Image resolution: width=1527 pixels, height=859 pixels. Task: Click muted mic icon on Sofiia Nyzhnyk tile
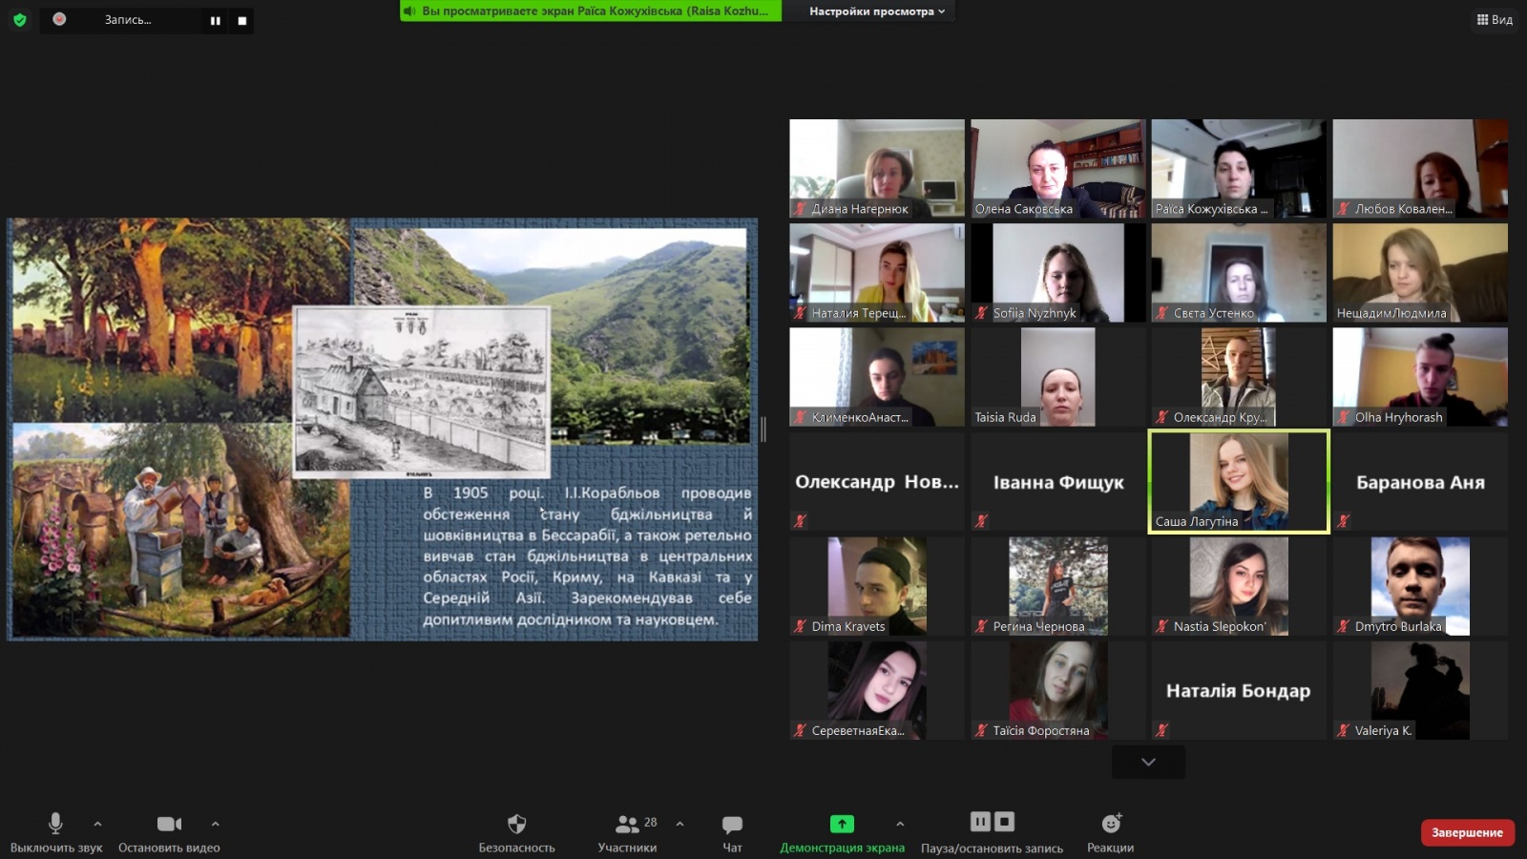tap(981, 313)
